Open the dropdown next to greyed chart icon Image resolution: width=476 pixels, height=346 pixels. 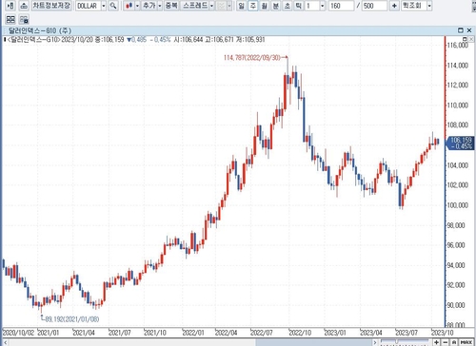point(229,6)
